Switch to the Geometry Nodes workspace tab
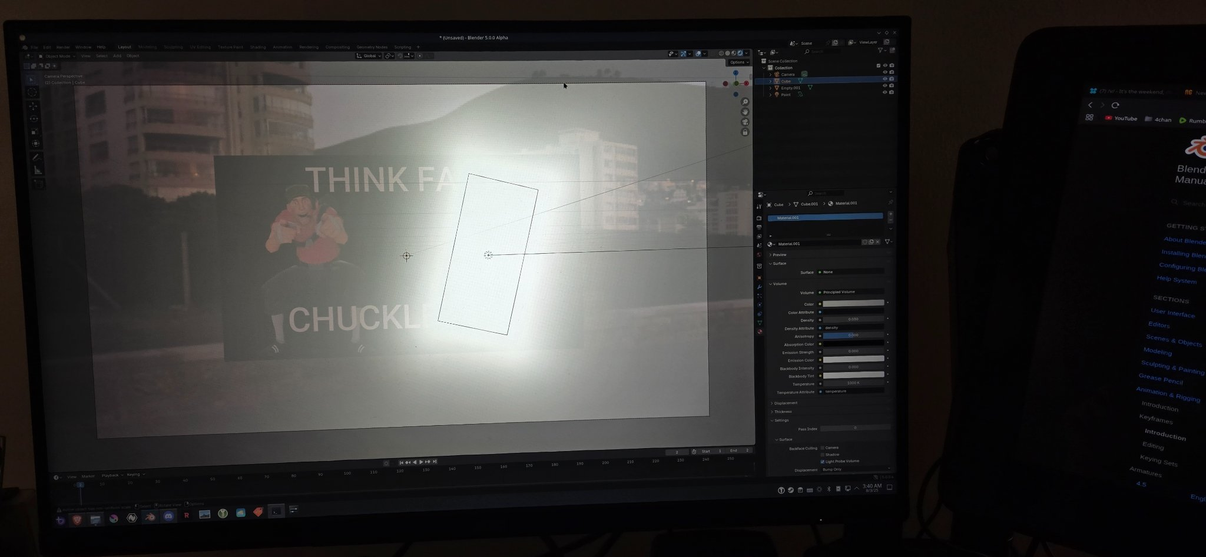 (372, 47)
